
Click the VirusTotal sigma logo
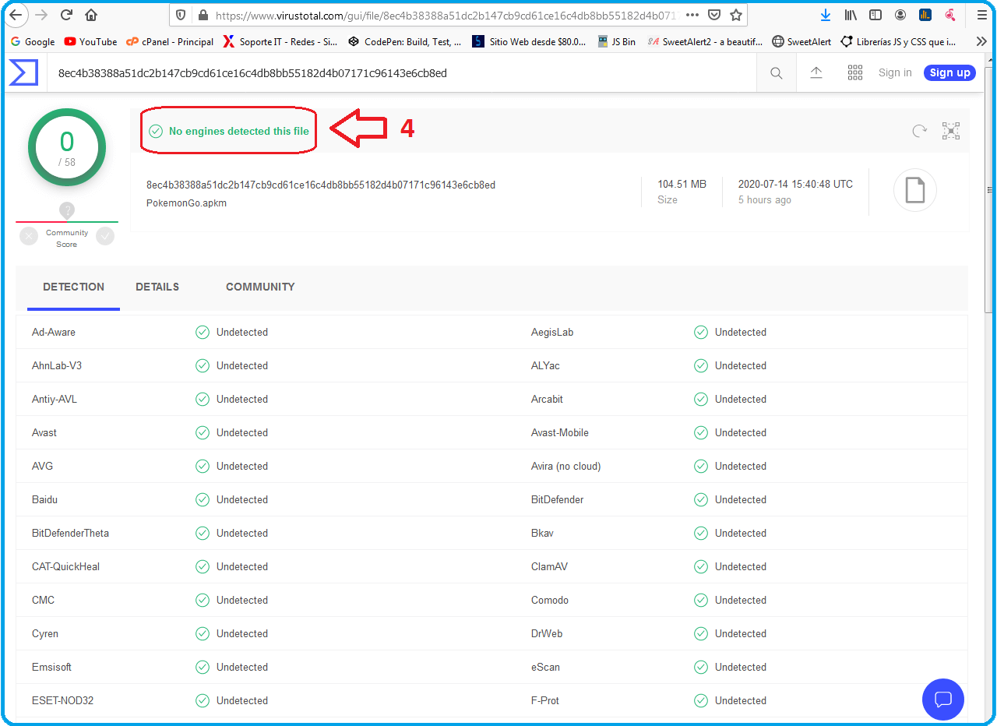pos(23,72)
